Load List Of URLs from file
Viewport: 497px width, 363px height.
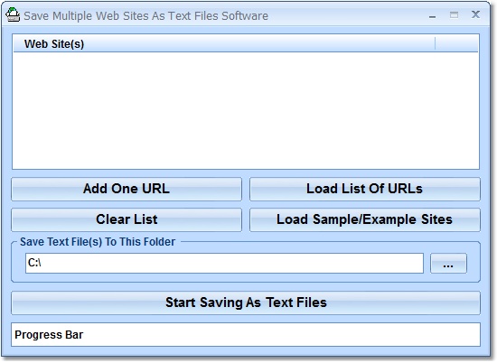[x=365, y=189]
